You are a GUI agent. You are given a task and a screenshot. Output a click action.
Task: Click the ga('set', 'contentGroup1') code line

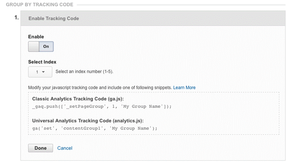click(x=95, y=128)
